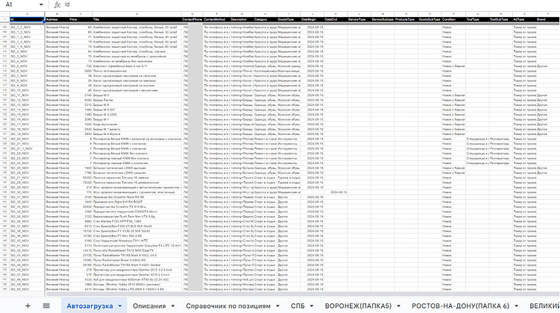560x313 pixels.
Task: Switch to the ВОРОНЕЖ(ПАПКА5) sheet tab
Action: [358, 306]
